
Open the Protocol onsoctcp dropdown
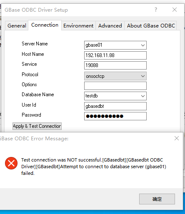143,76
